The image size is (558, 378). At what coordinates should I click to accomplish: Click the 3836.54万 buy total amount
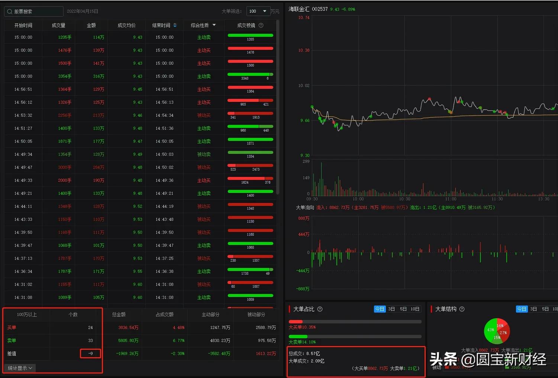tap(128, 327)
